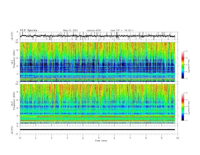Click time-axis tick label "7"
The image size is (200, 155).
(130, 138)
